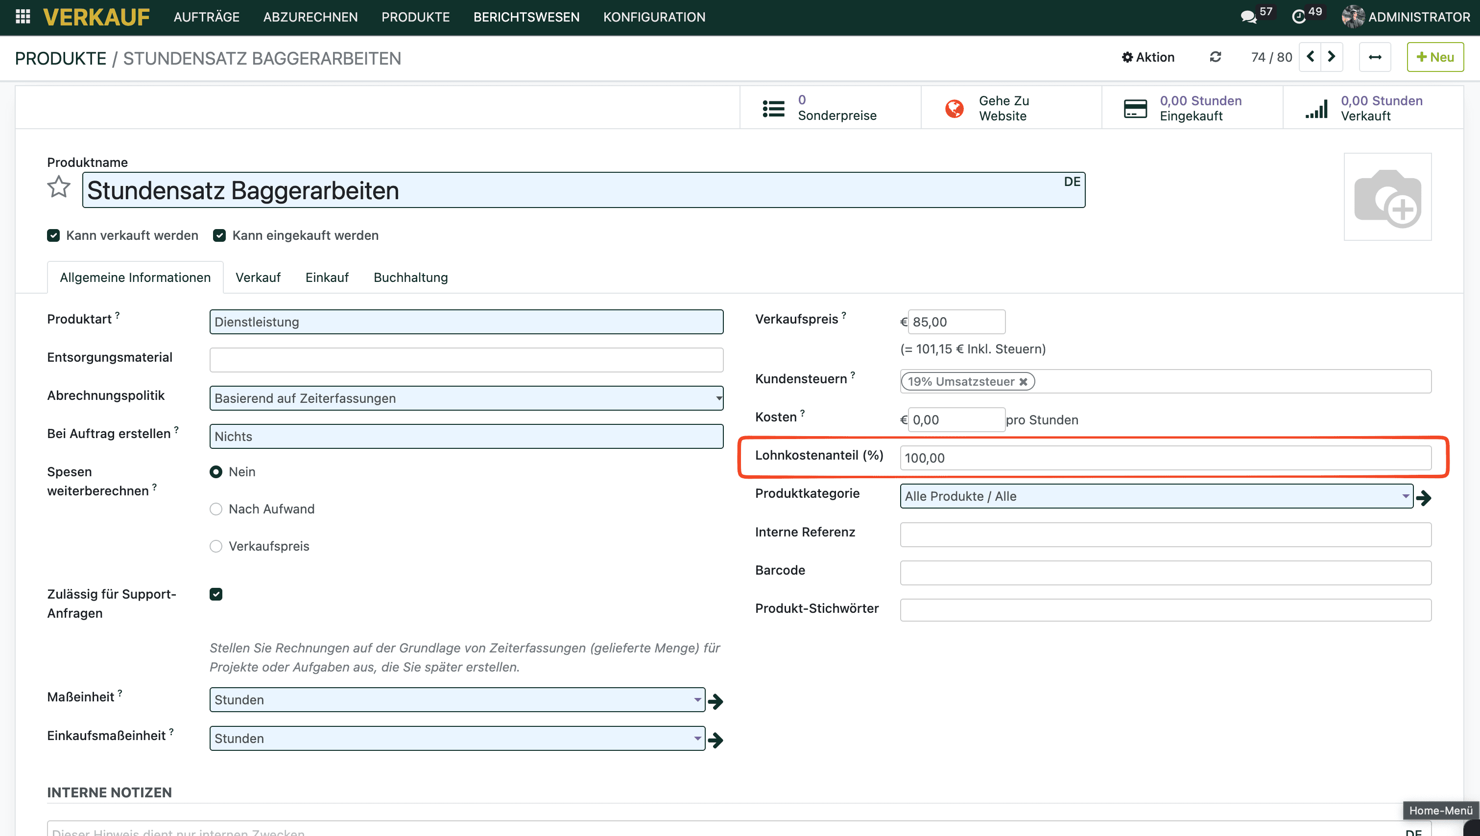Open the Produktkategorie dropdown
Image resolution: width=1480 pixels, height=836 pixels.
click(1156, 496)
